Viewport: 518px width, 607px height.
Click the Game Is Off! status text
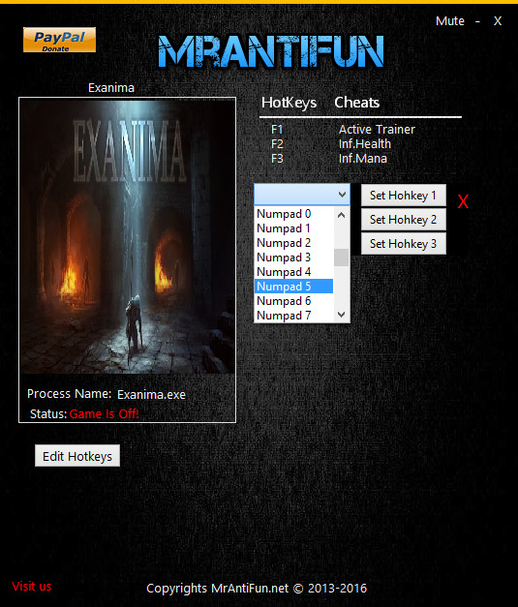(x=105, y=413)
